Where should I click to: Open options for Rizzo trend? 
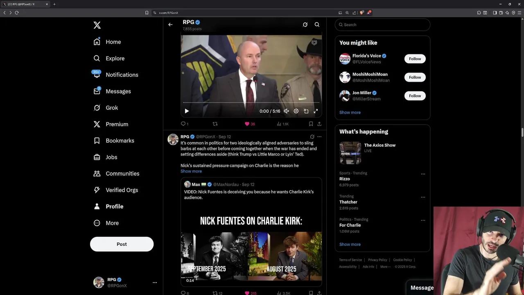coord(423,174)
